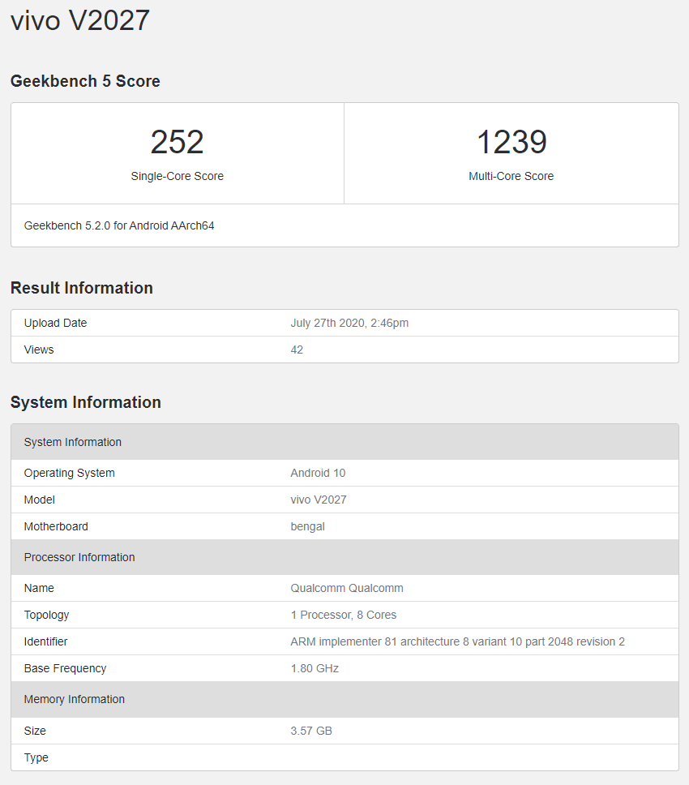The height and width of the screenshot is (785, 689).
Task: Click the Single-Core Score label
Action: click(x=177, y=176)
